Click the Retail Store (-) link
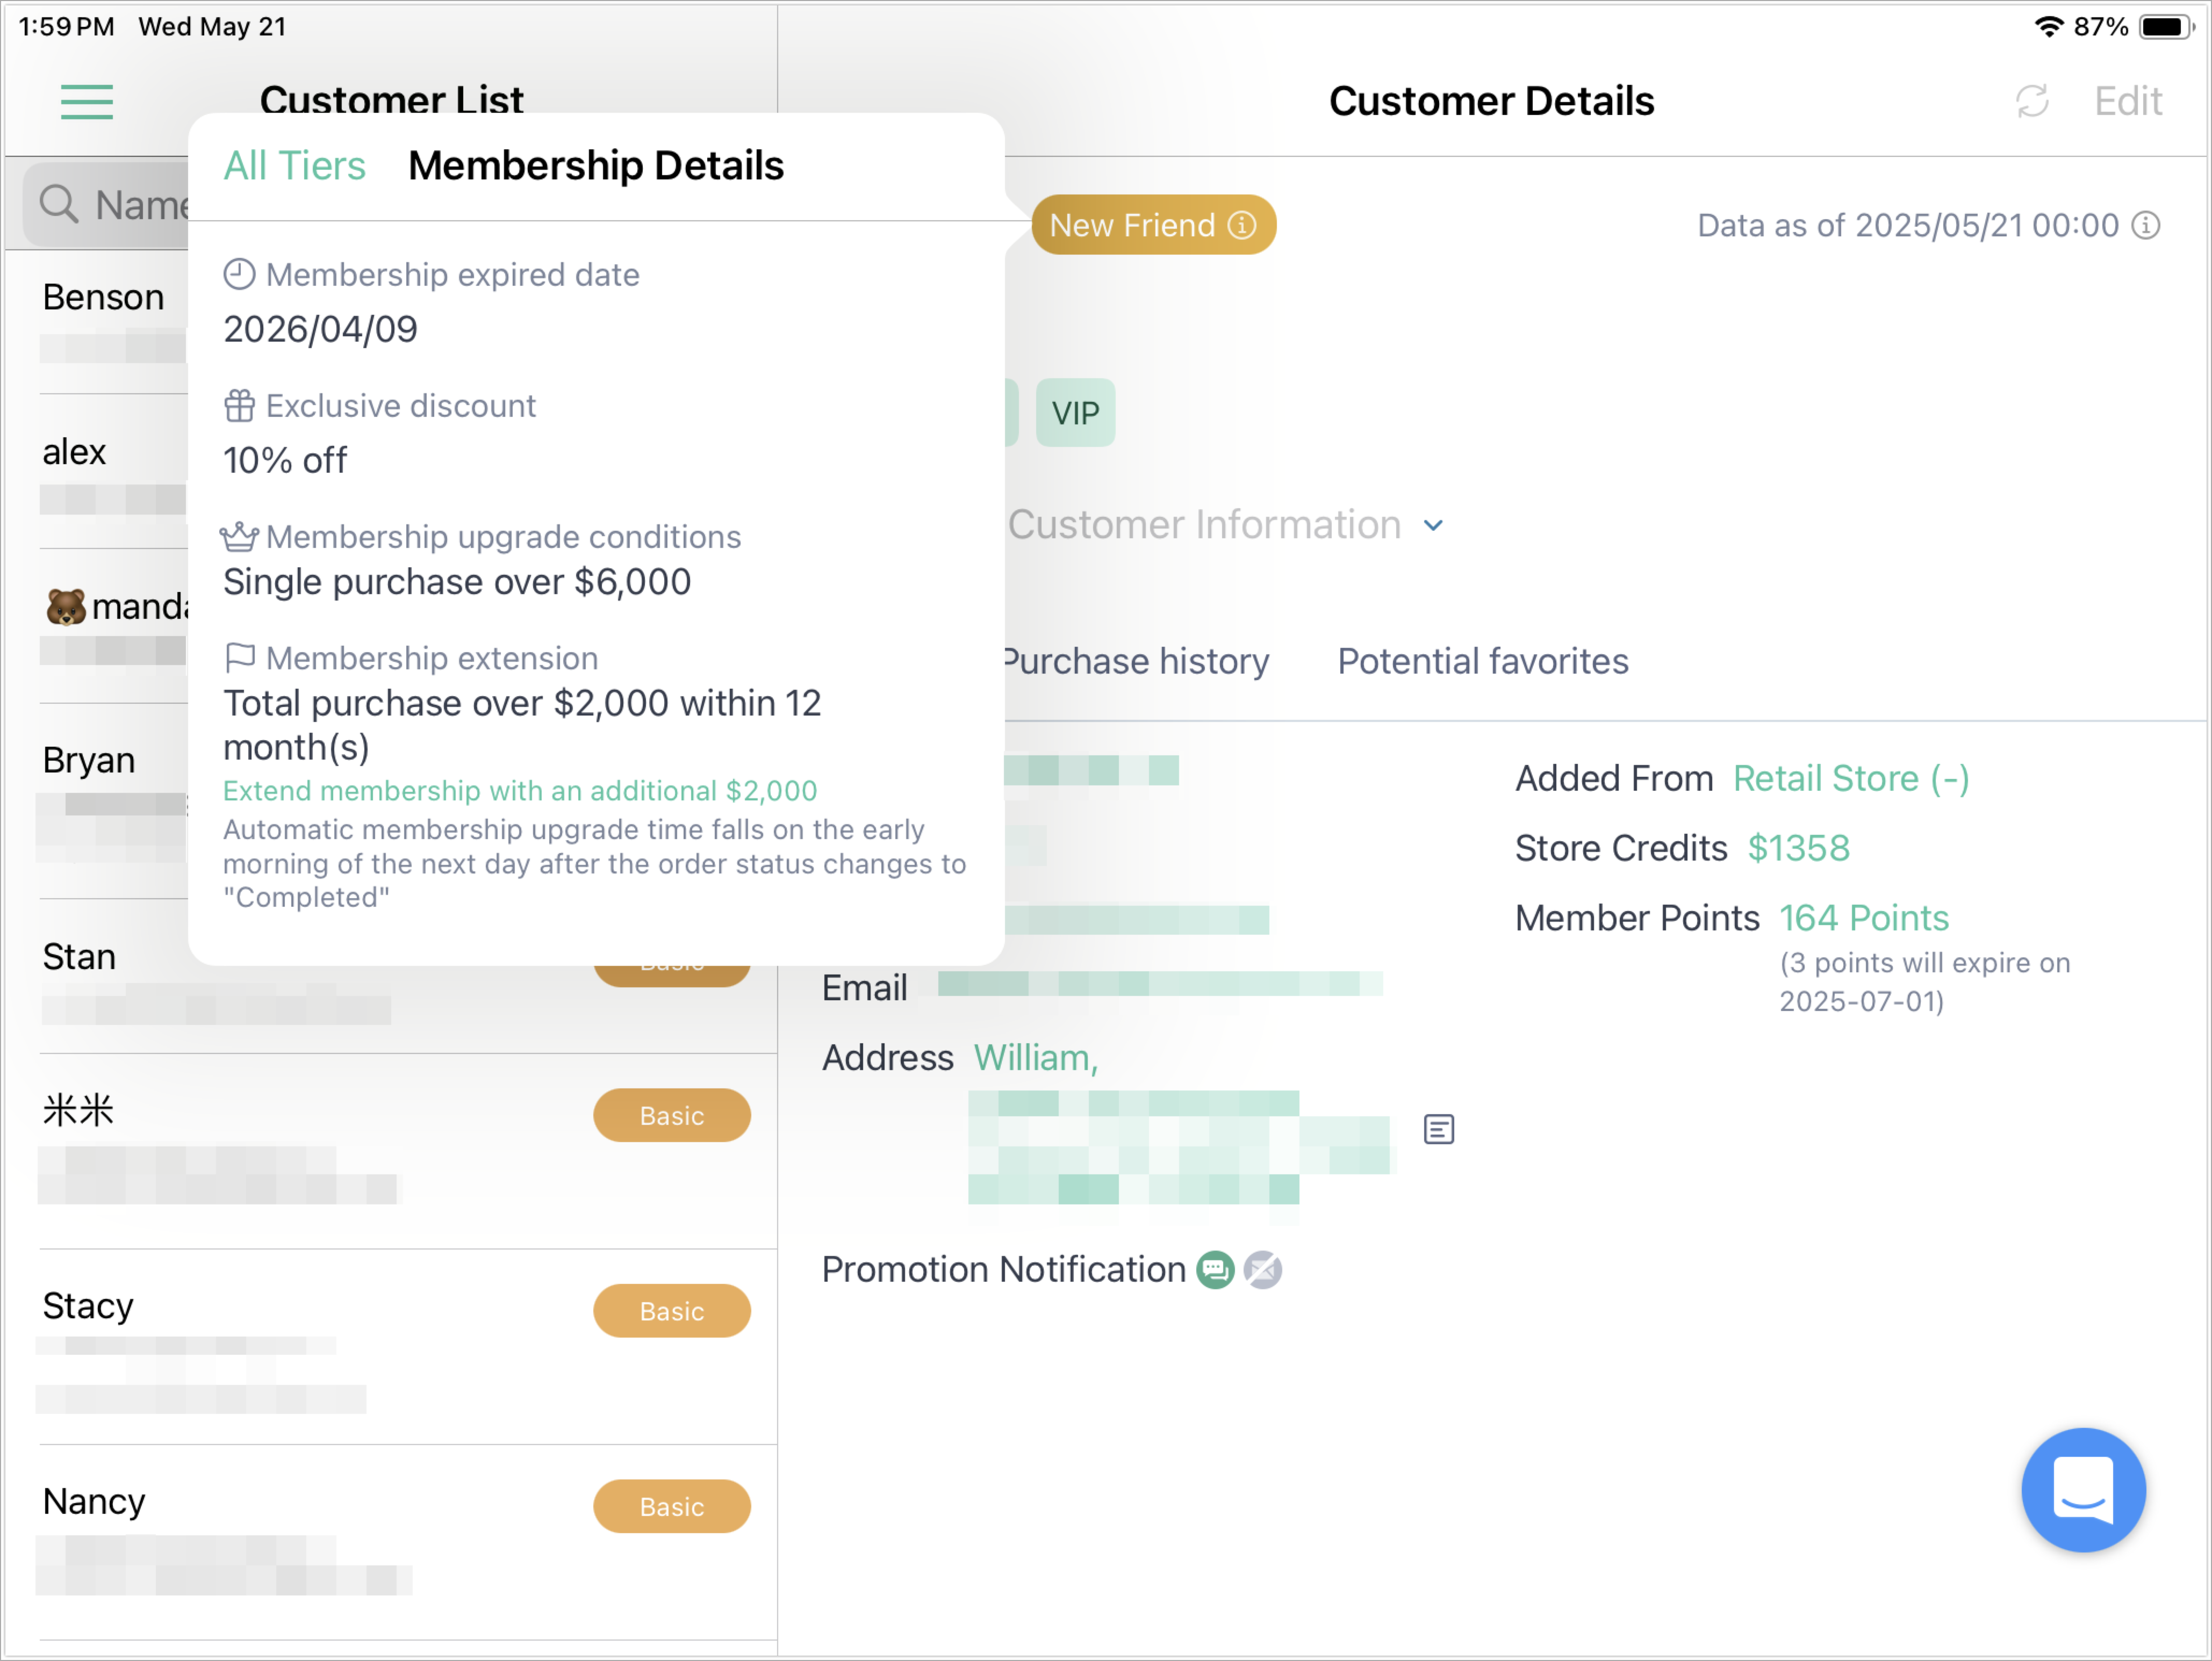The image size is (2212, 1661). [1851, 778]
